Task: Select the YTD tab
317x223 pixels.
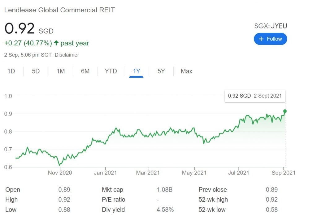Action: (x=111, y=71)
